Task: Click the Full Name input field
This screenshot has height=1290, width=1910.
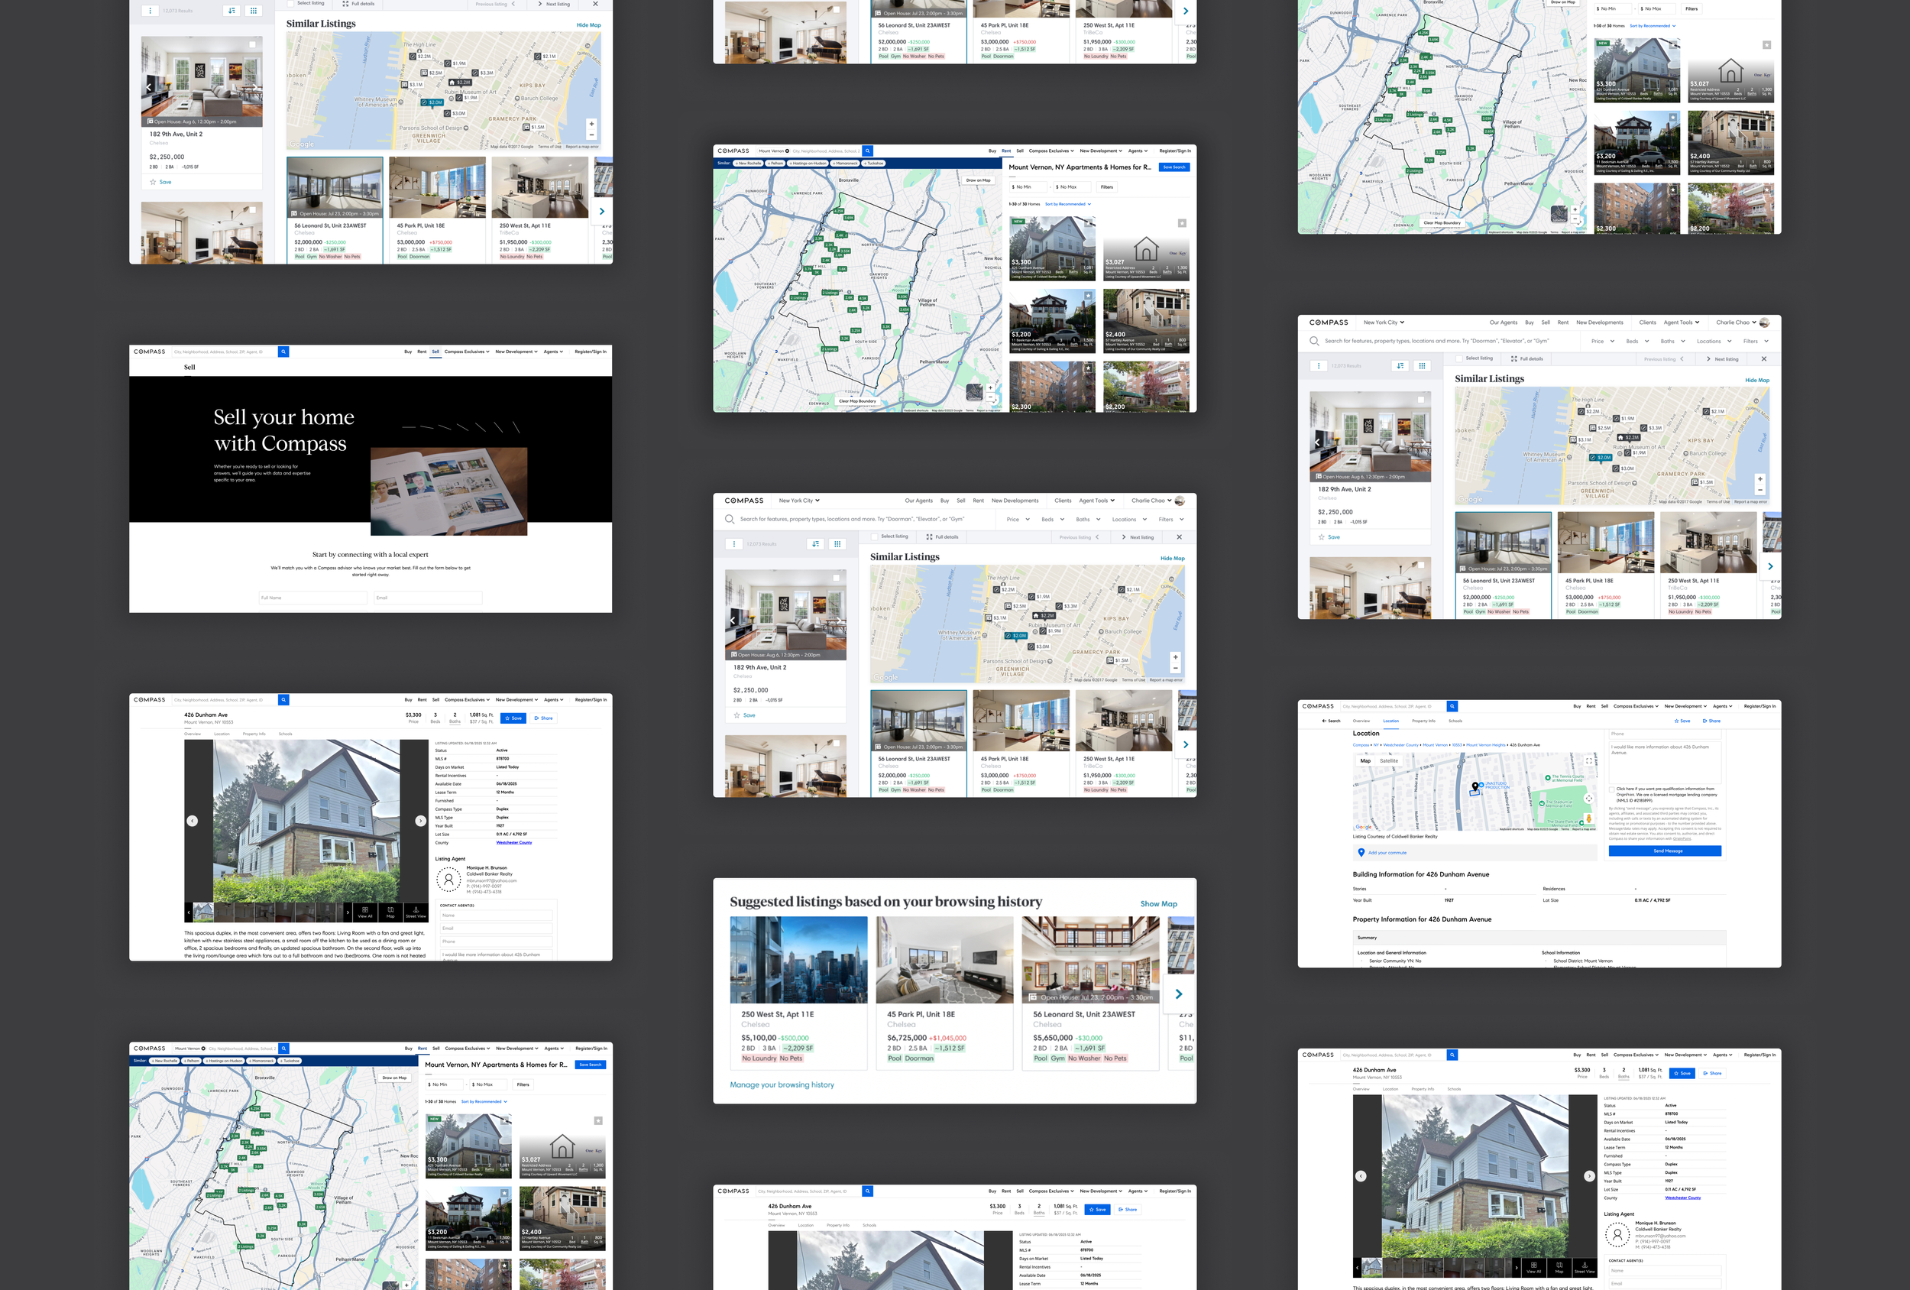Action: click(x=313, y=598)
